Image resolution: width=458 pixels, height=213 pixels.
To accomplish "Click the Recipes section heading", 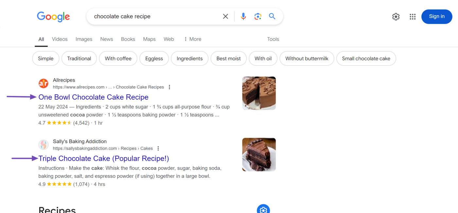I will tap(57, 209).
